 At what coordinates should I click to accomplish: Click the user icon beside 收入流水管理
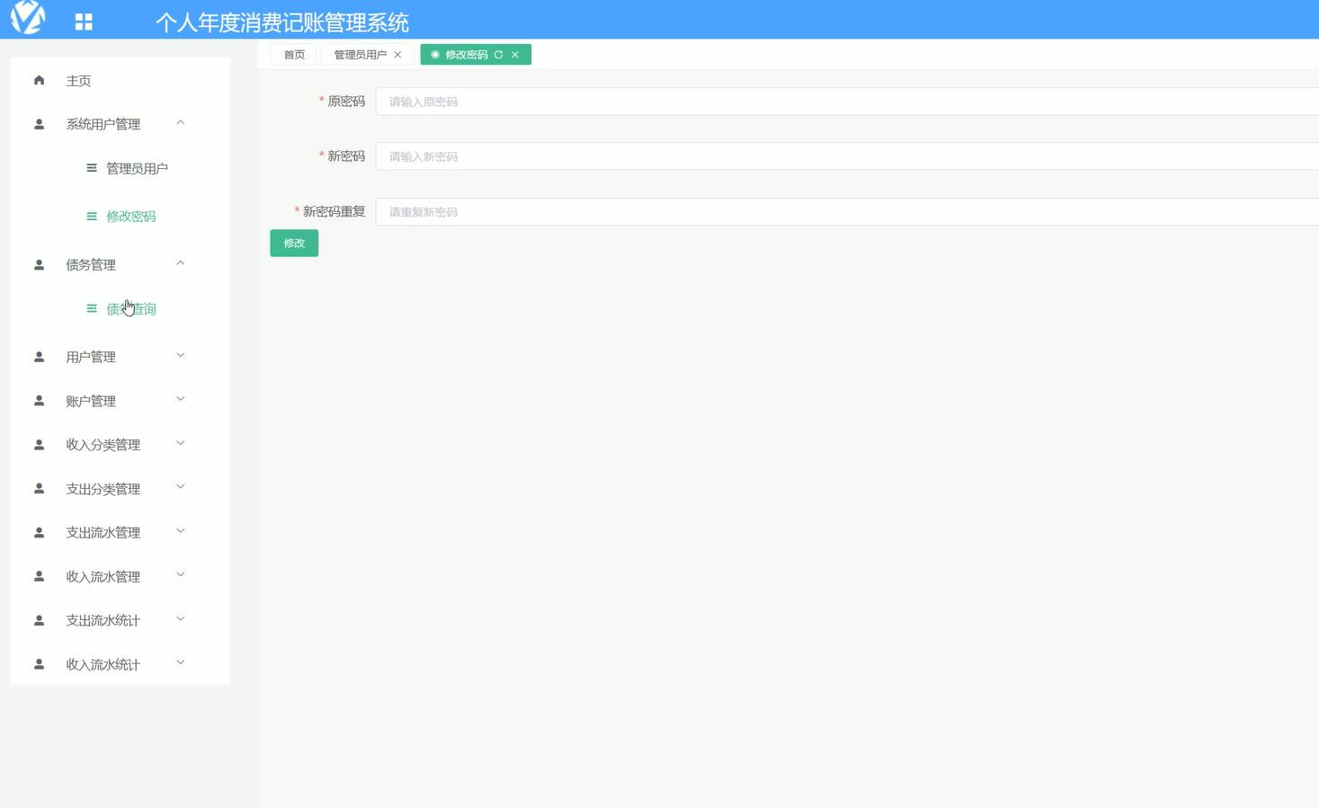point(39,576)
